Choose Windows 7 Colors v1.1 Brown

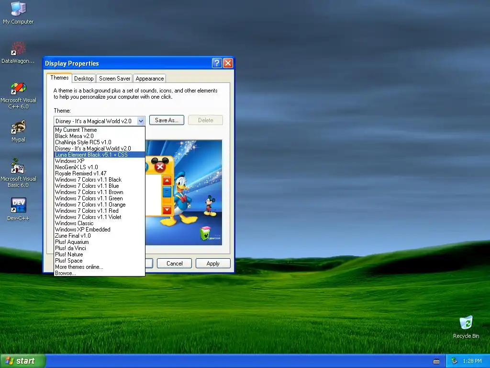100,192
